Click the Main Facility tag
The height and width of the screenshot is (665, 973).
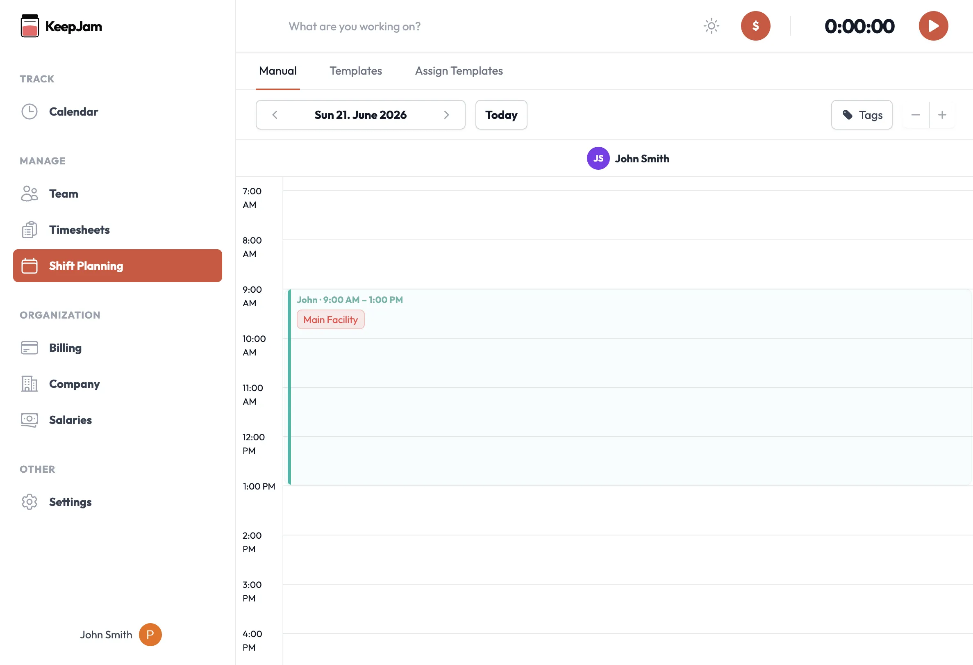click(x=330, y=319)
